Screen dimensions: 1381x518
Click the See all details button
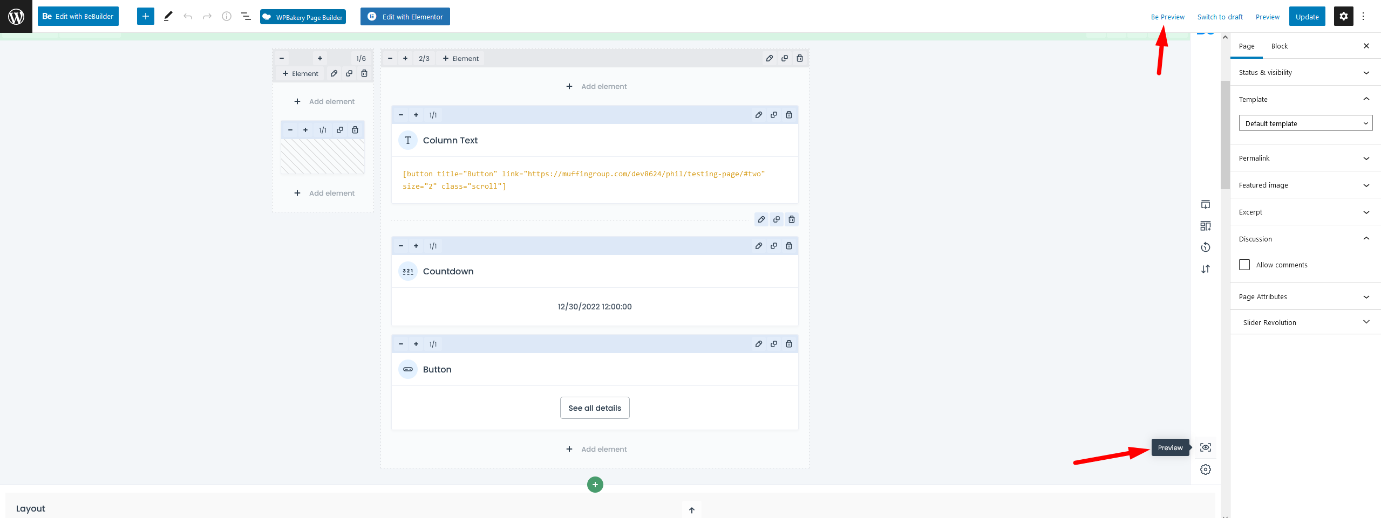coord(595,408)
